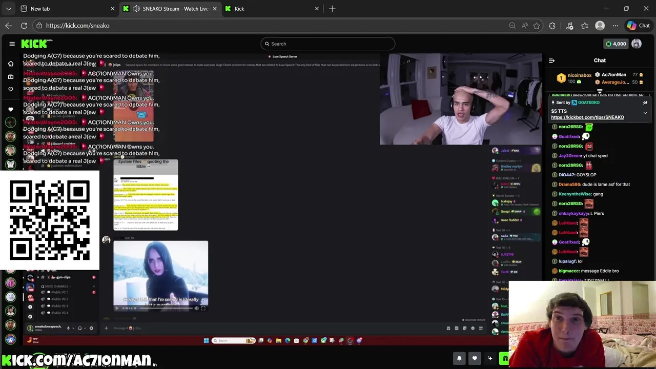Click the Kick search field
Image resolution: width=656 pixels, height=369 pixels.
(x=327, y=44)
